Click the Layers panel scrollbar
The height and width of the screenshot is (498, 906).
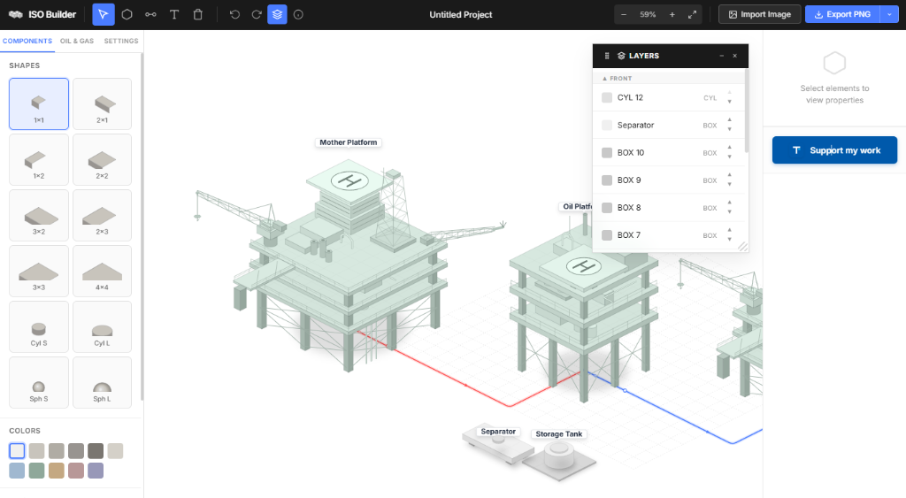747,111
